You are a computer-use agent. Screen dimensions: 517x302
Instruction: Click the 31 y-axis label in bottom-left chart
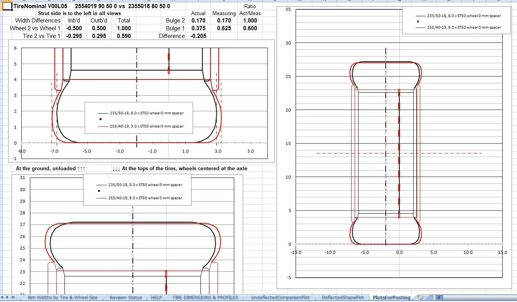[x=22, y=178]
